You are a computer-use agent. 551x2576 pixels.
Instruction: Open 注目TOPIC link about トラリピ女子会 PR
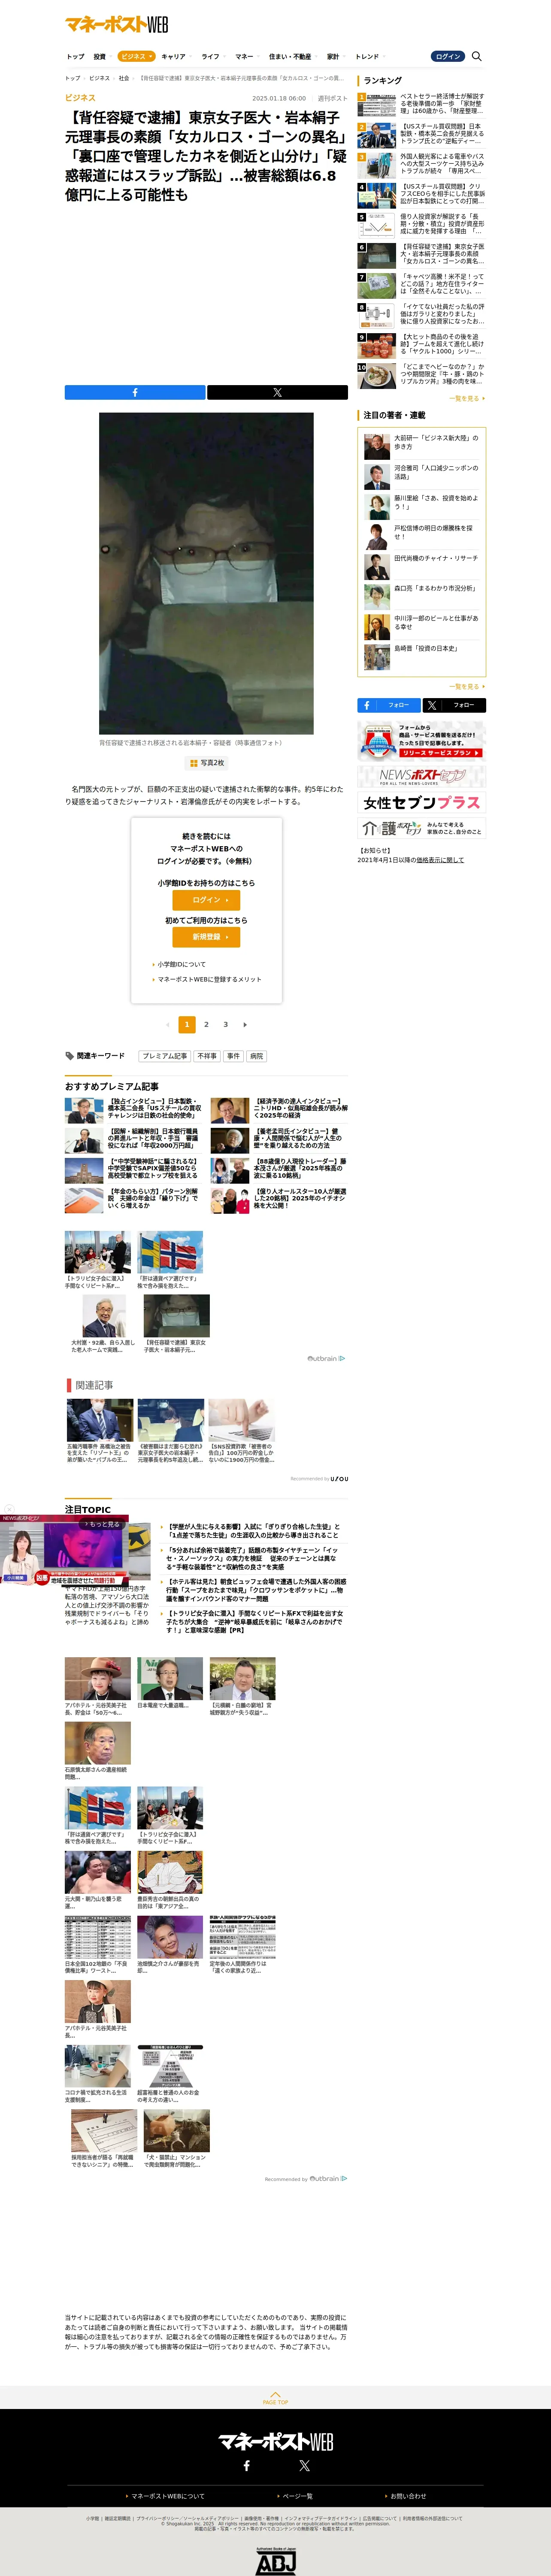pyautogui.click(x=255, y=1621)
